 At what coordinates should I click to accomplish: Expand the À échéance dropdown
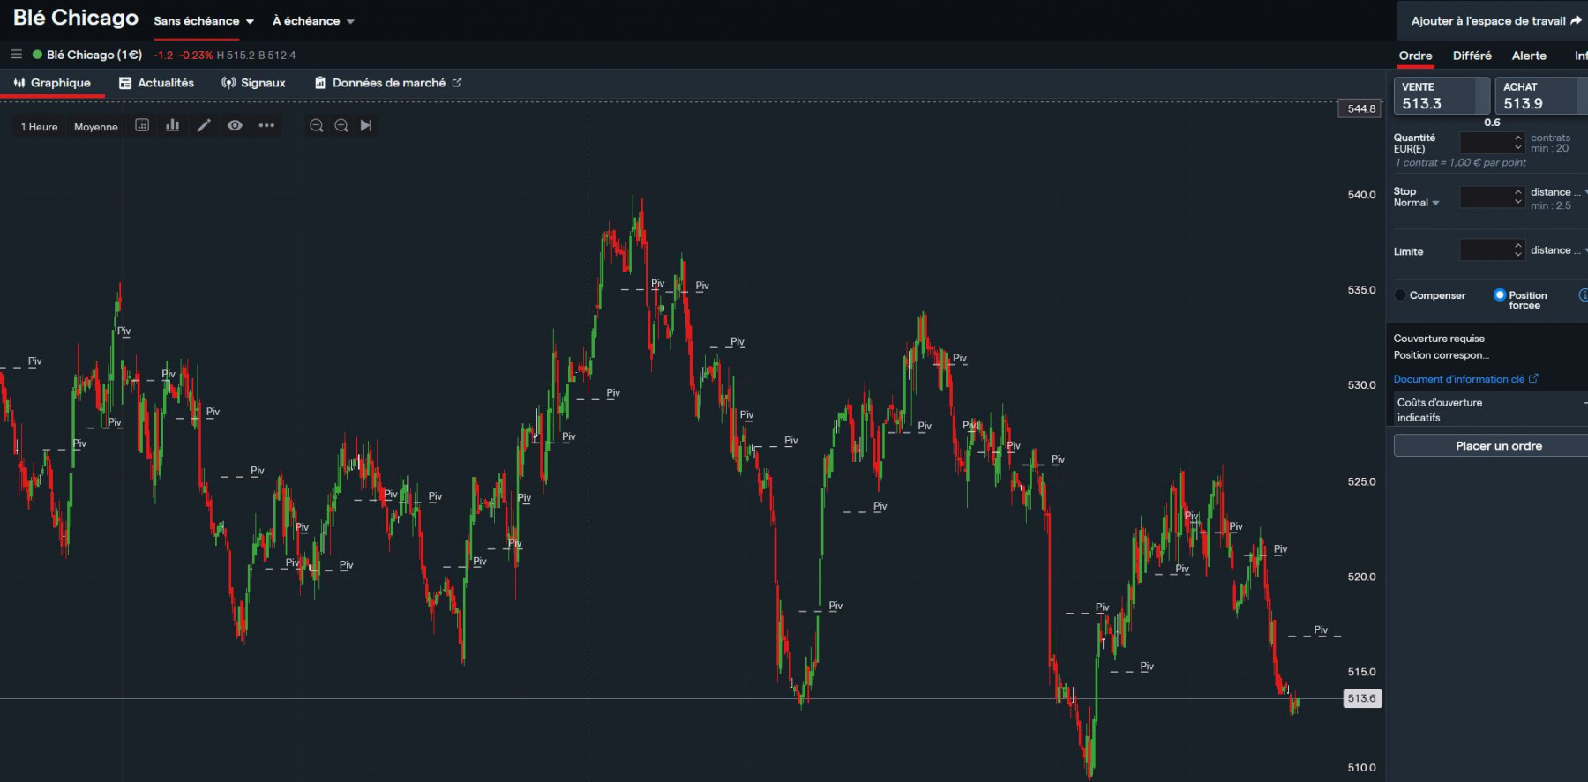(313, 21)
